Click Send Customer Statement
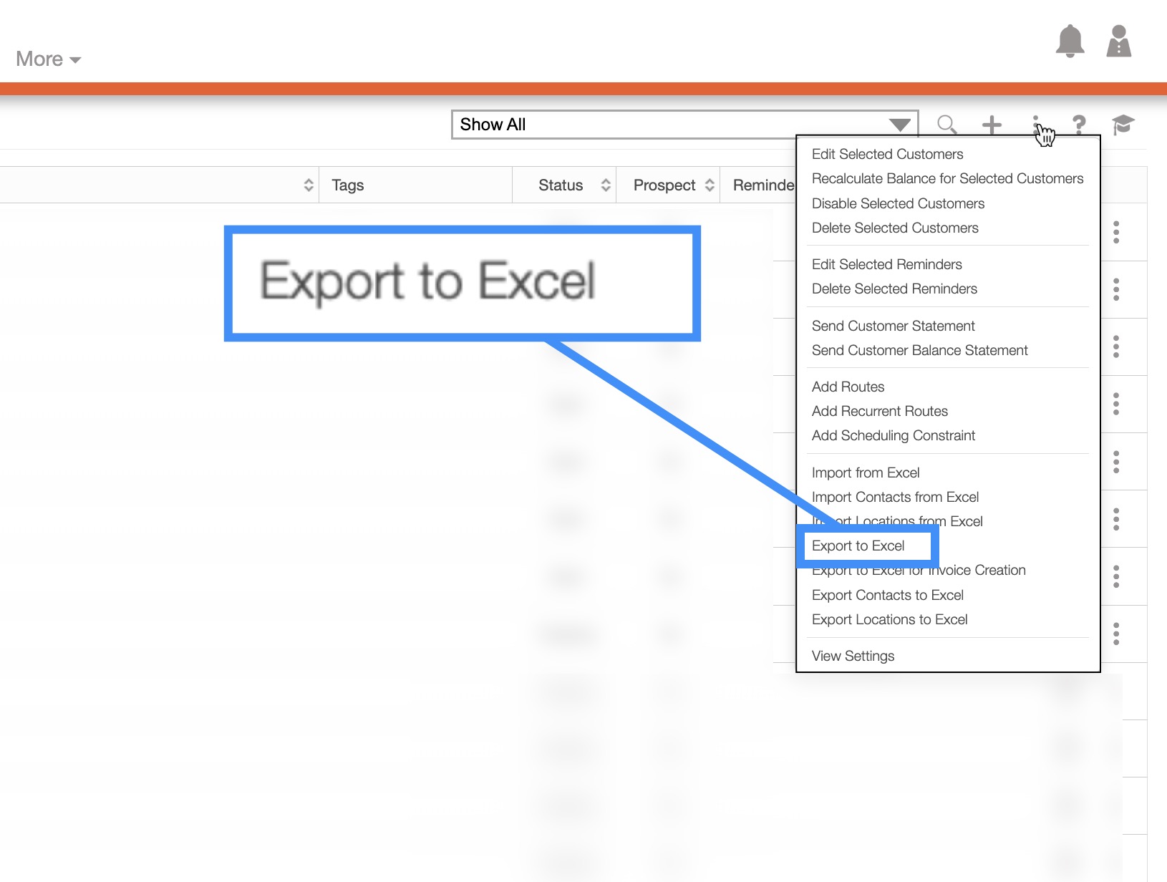 893,326
